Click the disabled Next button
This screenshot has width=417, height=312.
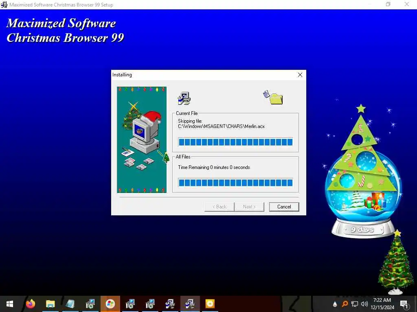click(x=249, y=207)
